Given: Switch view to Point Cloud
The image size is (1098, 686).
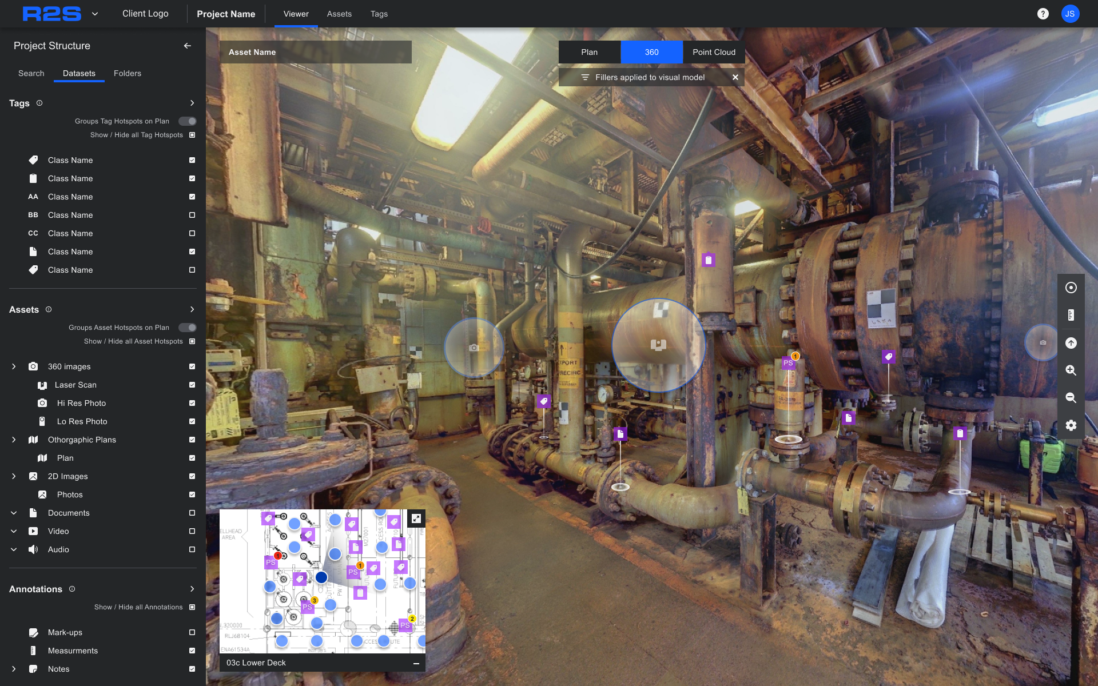Looking at the screenshot, I should coord(714,52).
